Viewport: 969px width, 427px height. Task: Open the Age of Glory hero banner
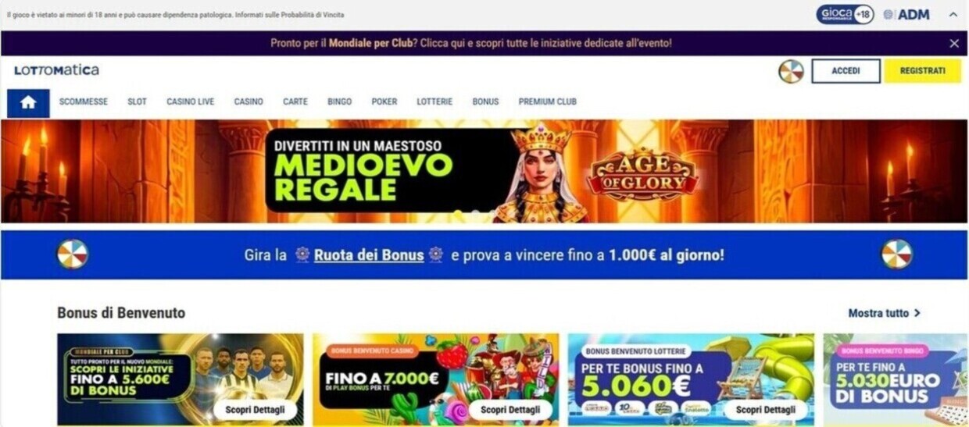point(484,172)
